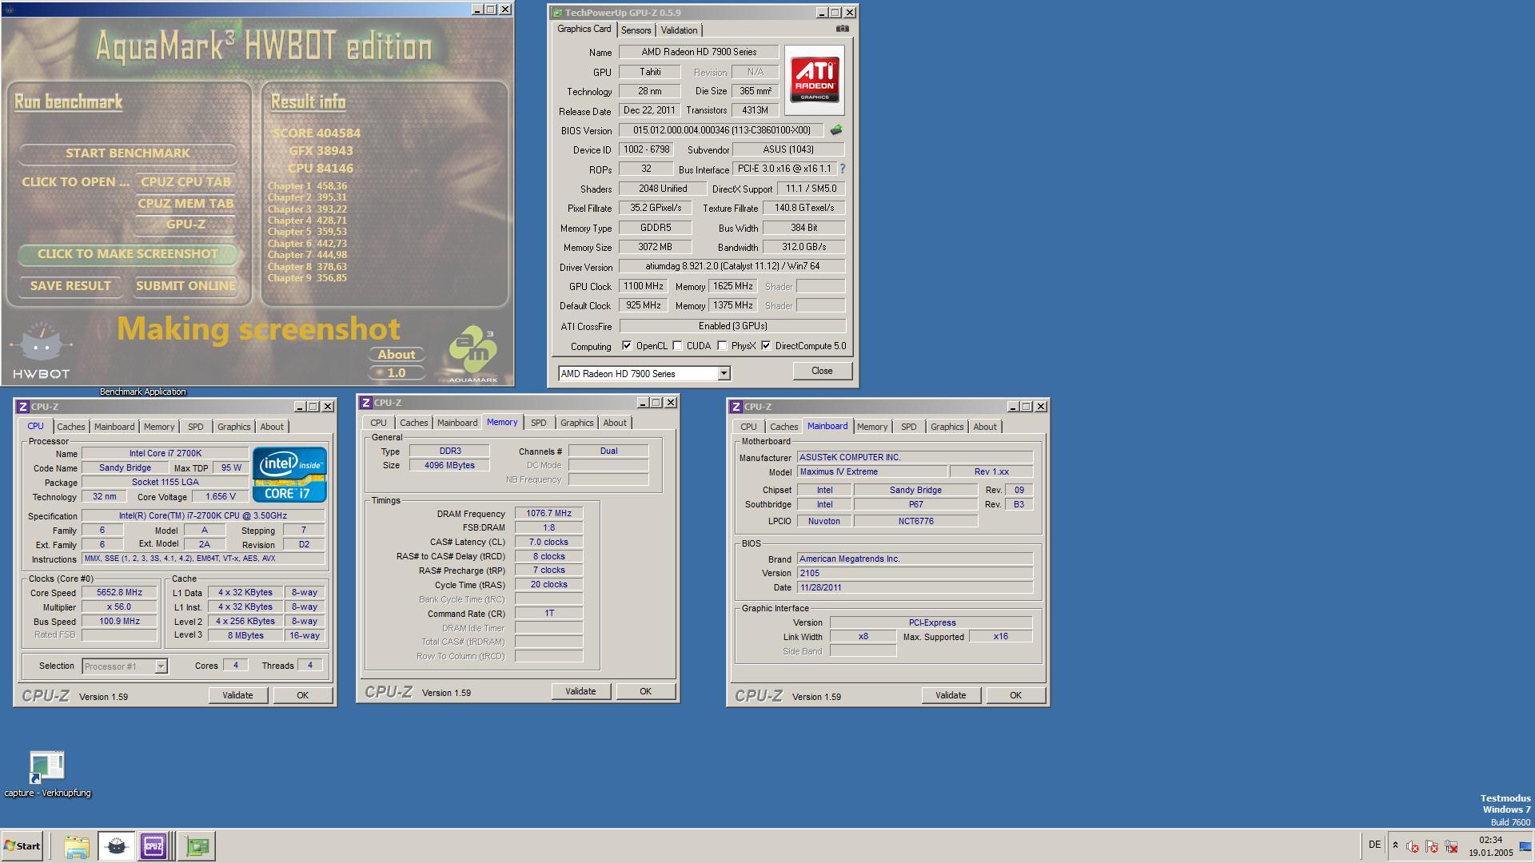
Task: Toggle the CUDA checkbox in GPU-Z
Action: click(x=677, y=346)
